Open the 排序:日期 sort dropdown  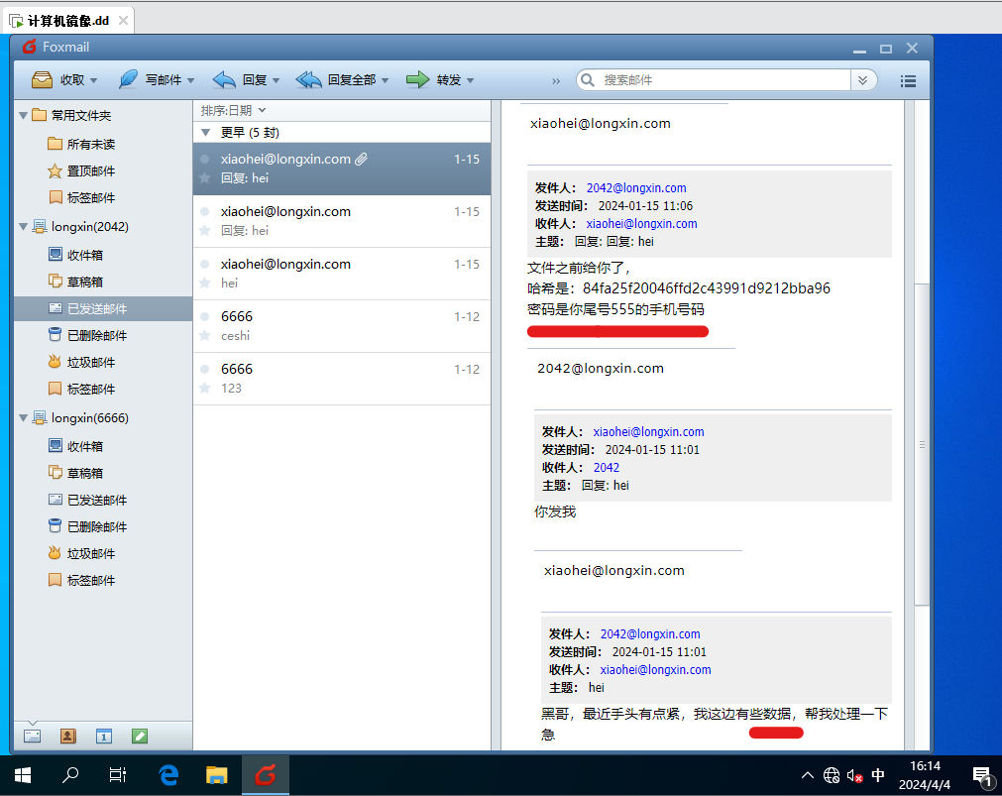[233, 111]
